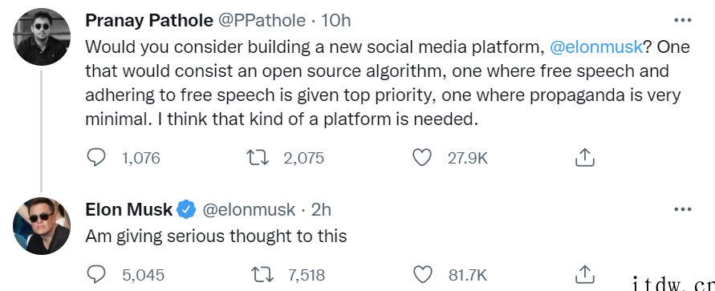Image resolution: width=715 pixels, height=291 pixels.
Task: Open Elon Musk's profile picture
Action: 42,226
